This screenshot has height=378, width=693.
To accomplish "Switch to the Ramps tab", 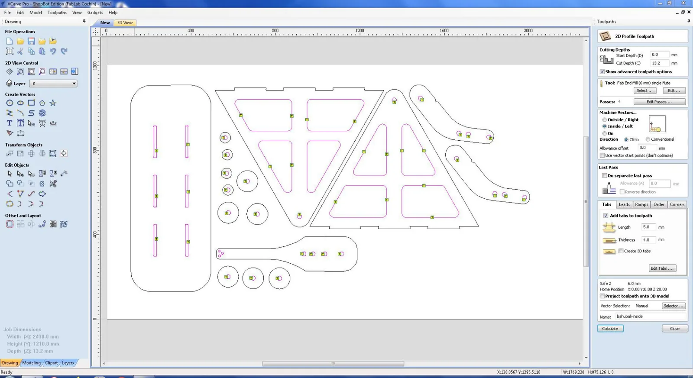I will tap(641, 204).
